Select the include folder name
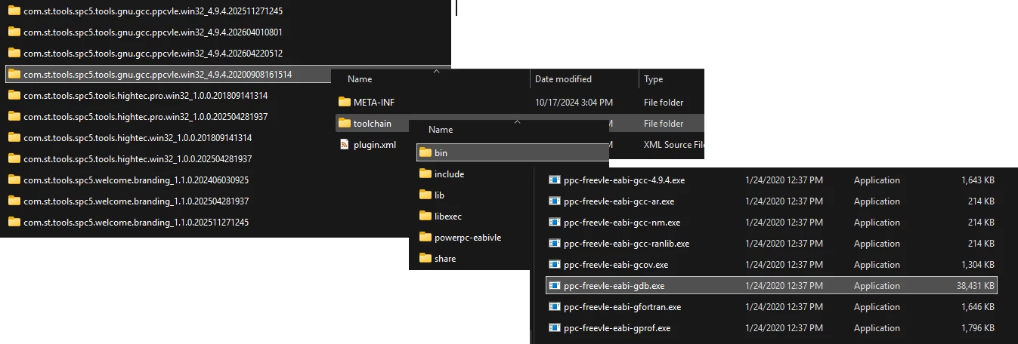Image resolution: width=1018 pixels, height=344 pixels. [450, 174]
